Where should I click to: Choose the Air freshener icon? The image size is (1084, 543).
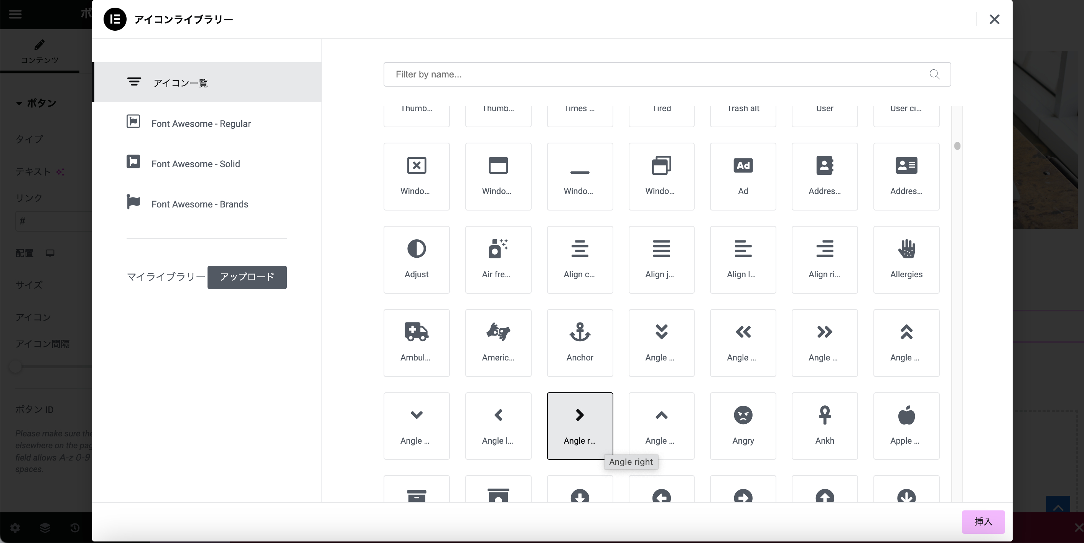click(498, 259)
